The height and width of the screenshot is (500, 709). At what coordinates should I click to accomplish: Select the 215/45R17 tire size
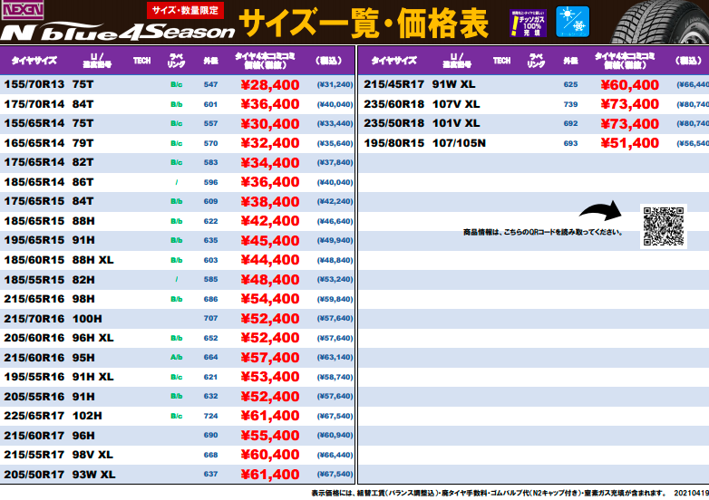(393, 84)
